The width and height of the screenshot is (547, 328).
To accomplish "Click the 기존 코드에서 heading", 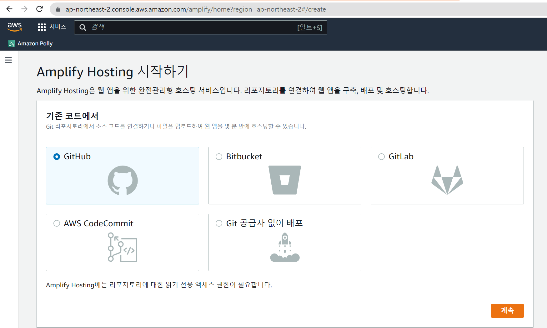I will (72, 116).
